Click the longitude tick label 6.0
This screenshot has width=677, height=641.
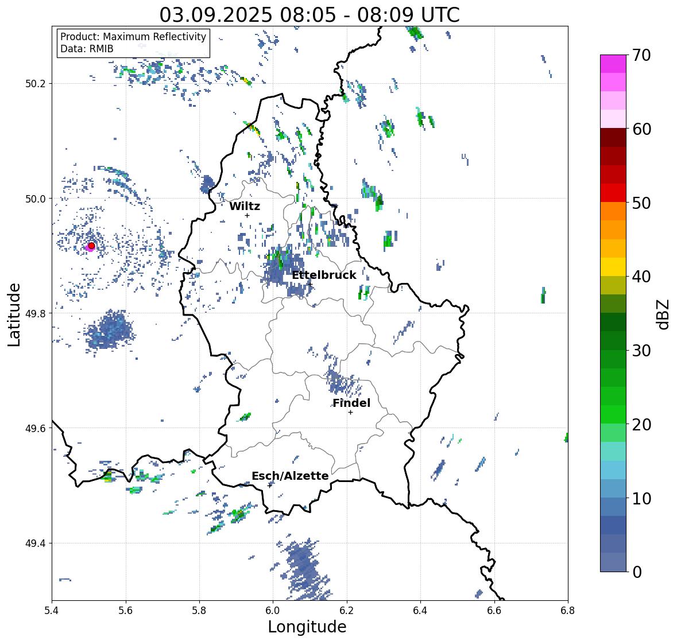273,610
